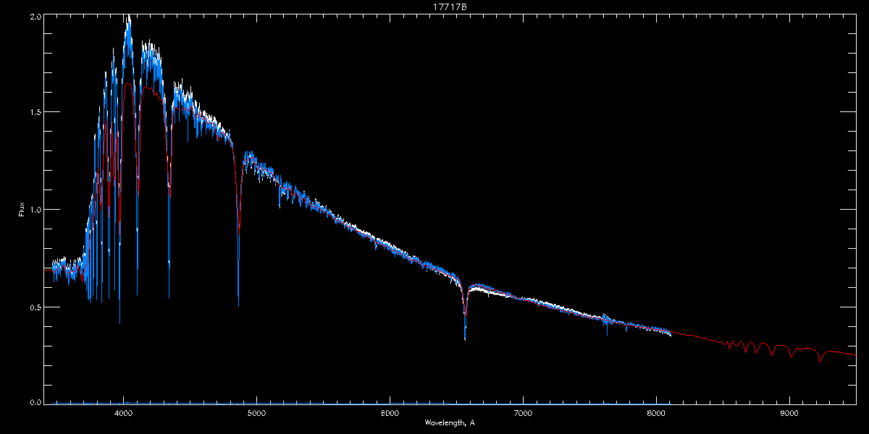
Task: Click the 5000 wavelength tick label
Action: click(256, 412)
